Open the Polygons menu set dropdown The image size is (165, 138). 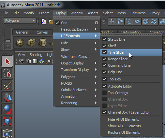(x=20, y=21)
